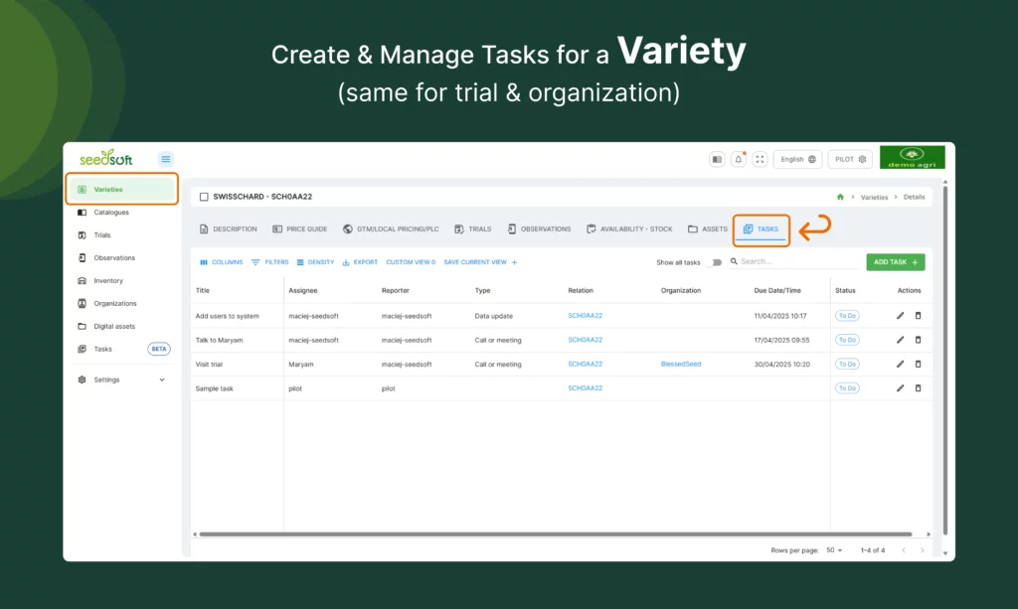This screenshot has height=609, width=1018.
Task: Open English language dropdown
Action: (798, 160)
